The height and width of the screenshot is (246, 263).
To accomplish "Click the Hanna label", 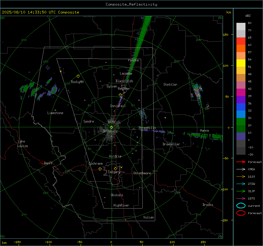I will coord(204,130).
